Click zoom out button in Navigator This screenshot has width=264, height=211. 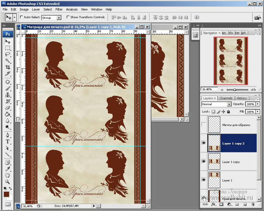222,89
